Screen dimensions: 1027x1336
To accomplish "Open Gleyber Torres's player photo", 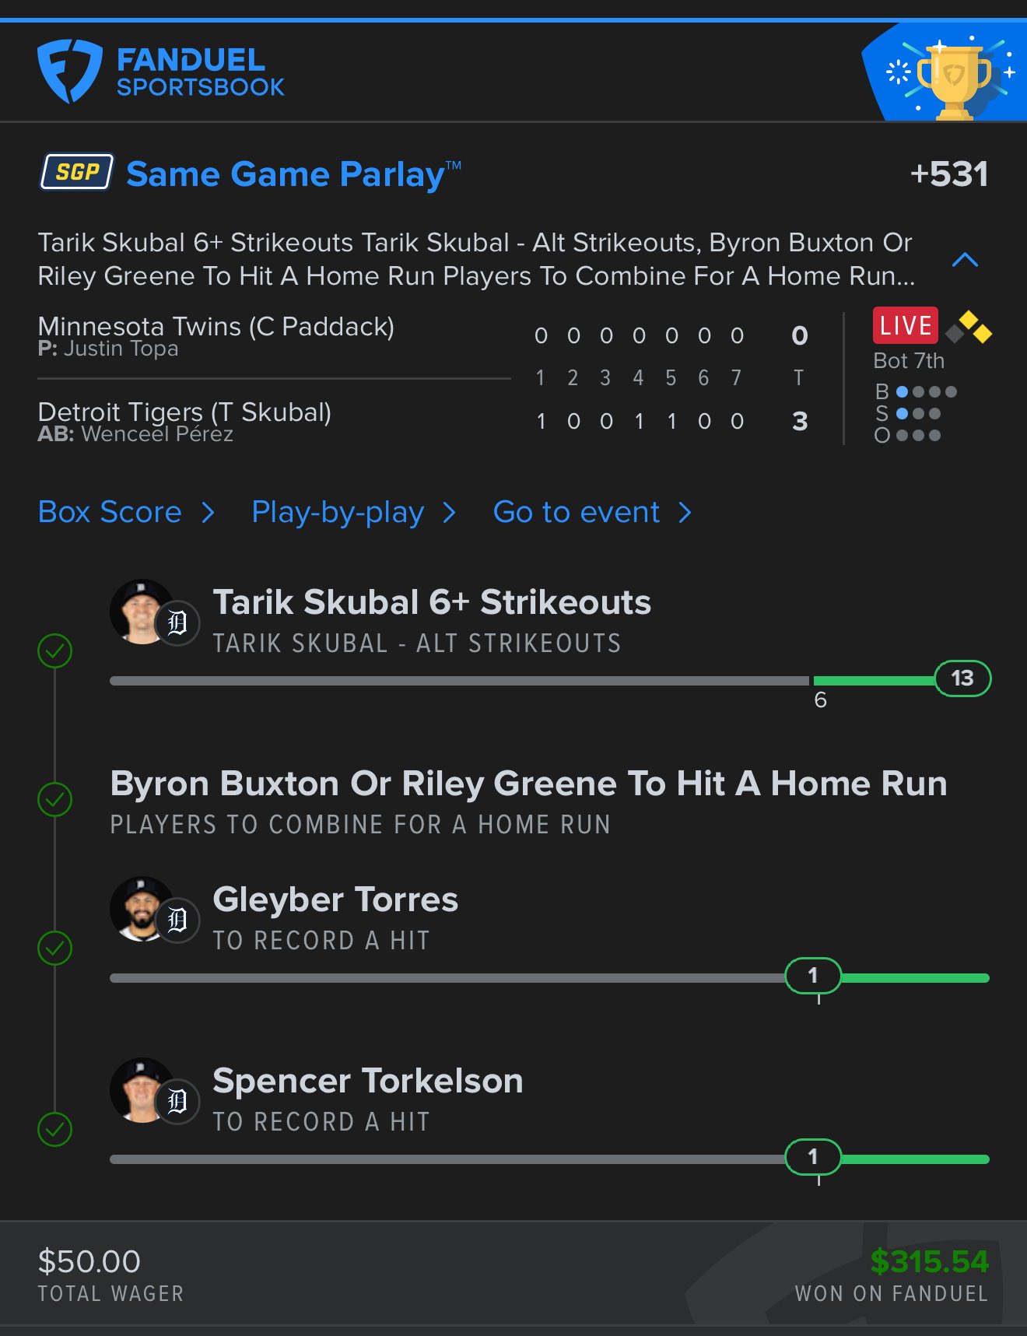I will (x=142, y=909).
